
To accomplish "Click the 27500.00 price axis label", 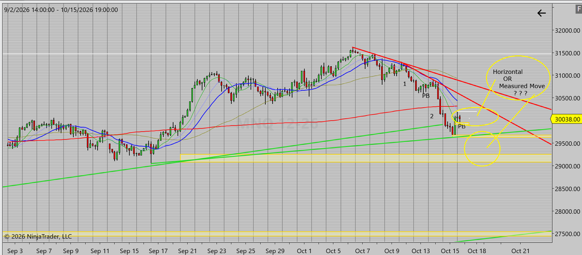I will [567, 234].
